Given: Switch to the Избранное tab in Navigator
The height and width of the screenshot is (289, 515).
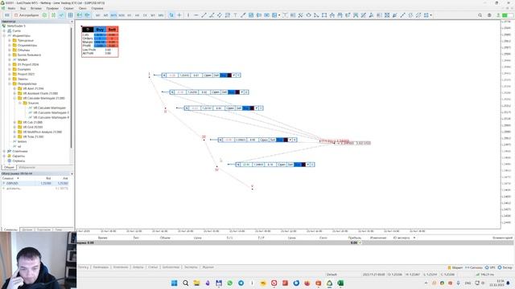Looking at the screenshot, I should pos(27,168).
